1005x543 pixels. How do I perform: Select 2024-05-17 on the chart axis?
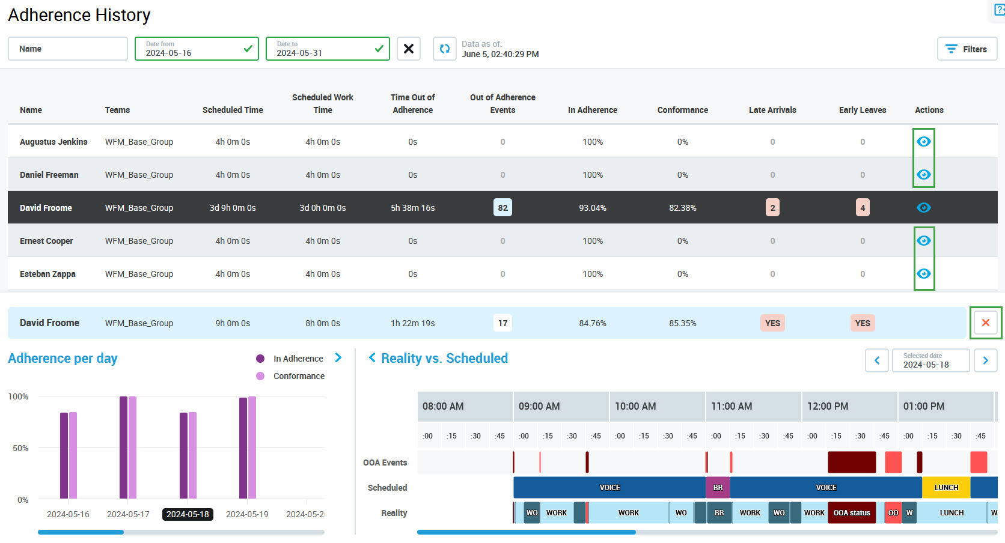click(x=128, y=514)
